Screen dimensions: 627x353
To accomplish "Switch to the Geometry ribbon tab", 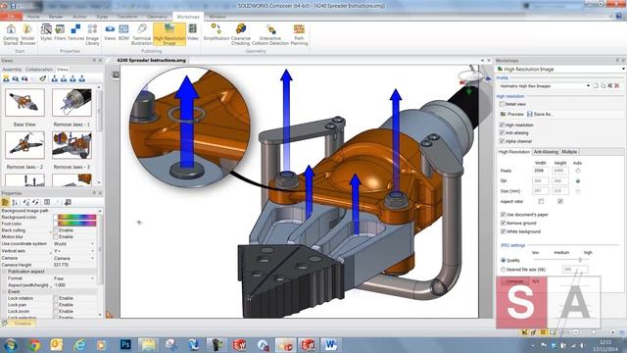I will click(157, 17).
